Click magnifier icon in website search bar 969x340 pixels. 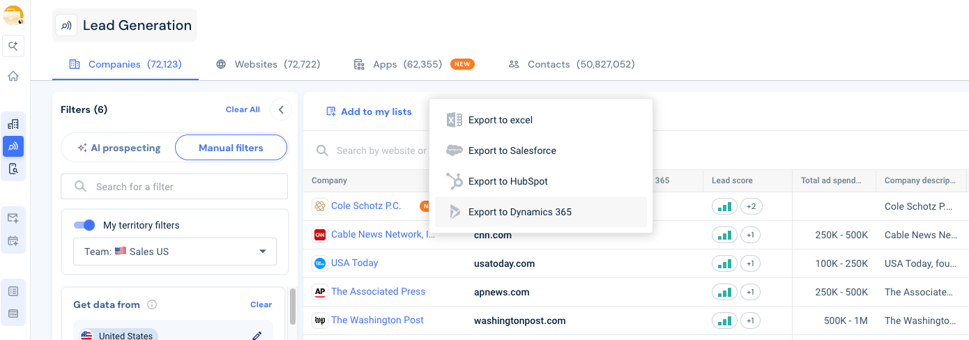pyautogui.click(x=322, y=150)
